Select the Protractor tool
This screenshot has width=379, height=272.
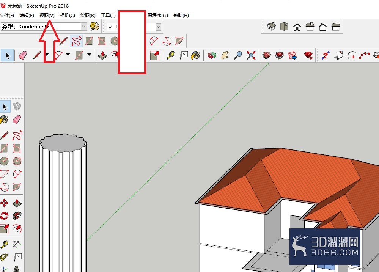[x=4, y=257]
